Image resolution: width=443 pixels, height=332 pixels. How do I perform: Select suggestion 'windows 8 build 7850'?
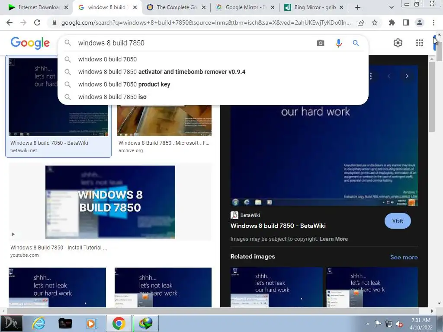click(213, 59)
